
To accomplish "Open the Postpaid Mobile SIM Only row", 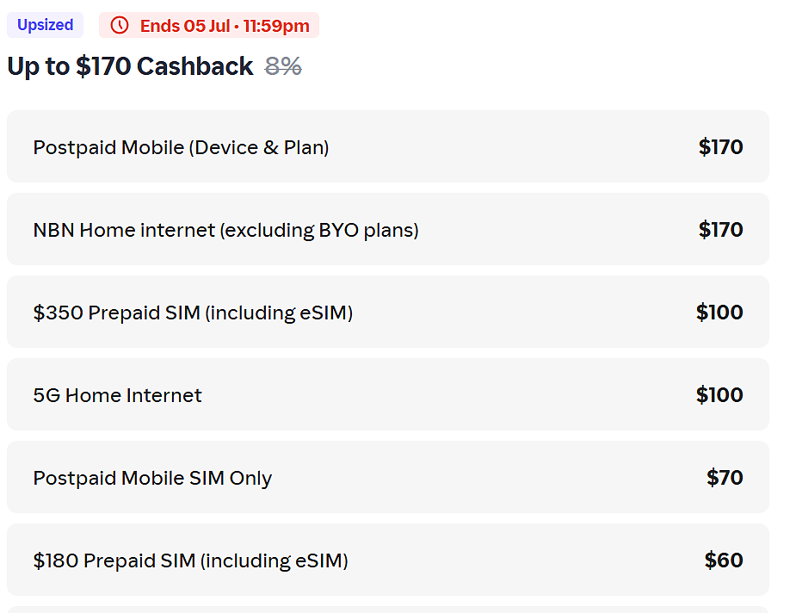I will pos(388,477).
